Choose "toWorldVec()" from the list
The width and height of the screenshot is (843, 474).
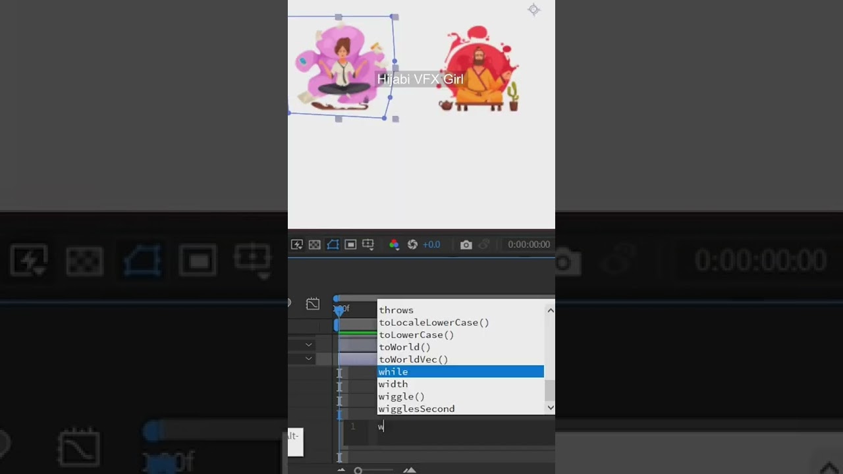(413, 359)
